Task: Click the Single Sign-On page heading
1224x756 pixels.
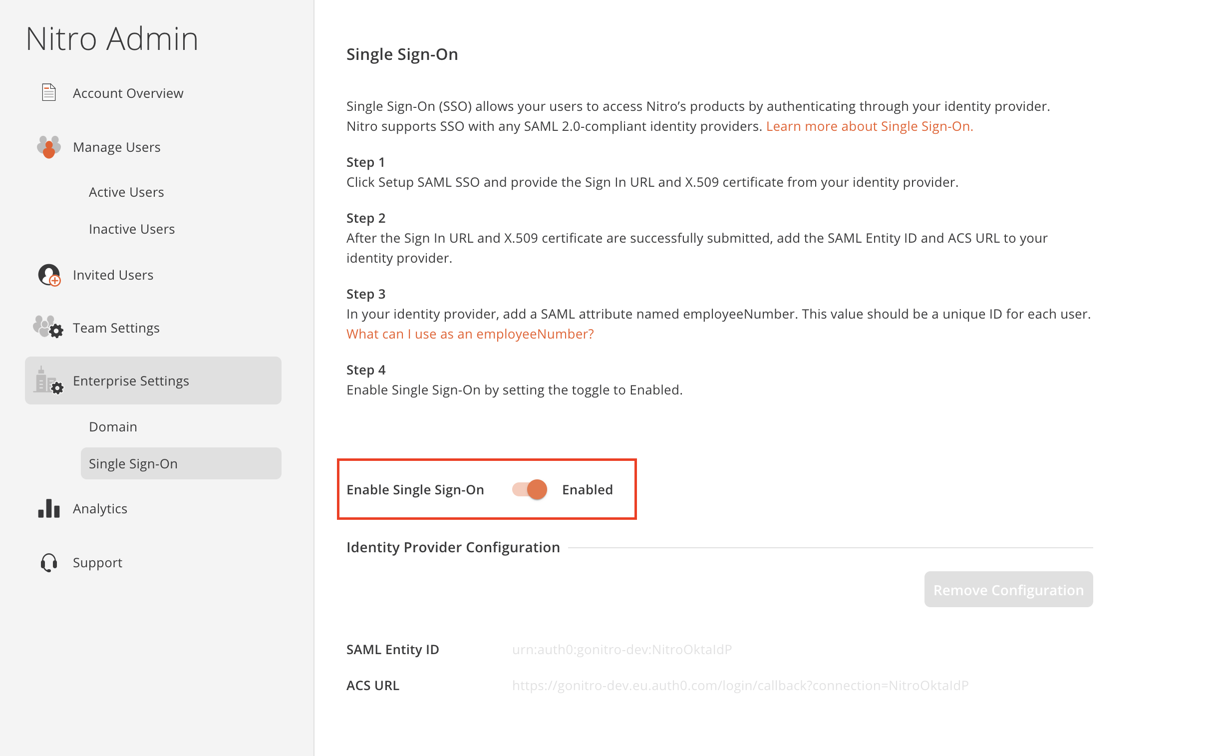Action: point(402,54)
